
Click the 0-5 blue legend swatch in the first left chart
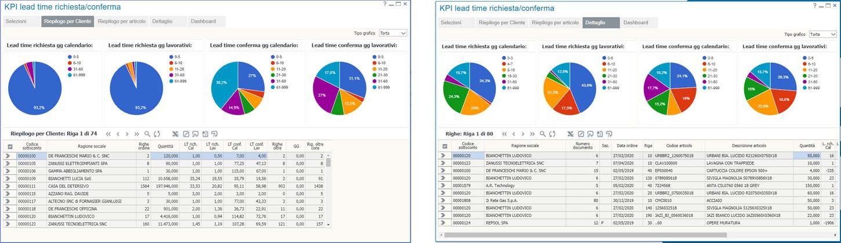(70, 57)
